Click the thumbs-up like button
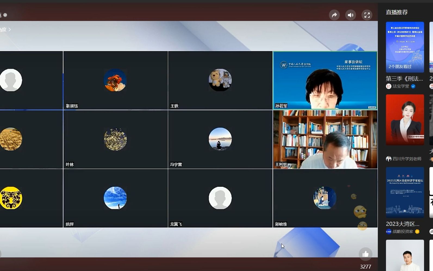433x271 pixels. [x=365, y=254]
